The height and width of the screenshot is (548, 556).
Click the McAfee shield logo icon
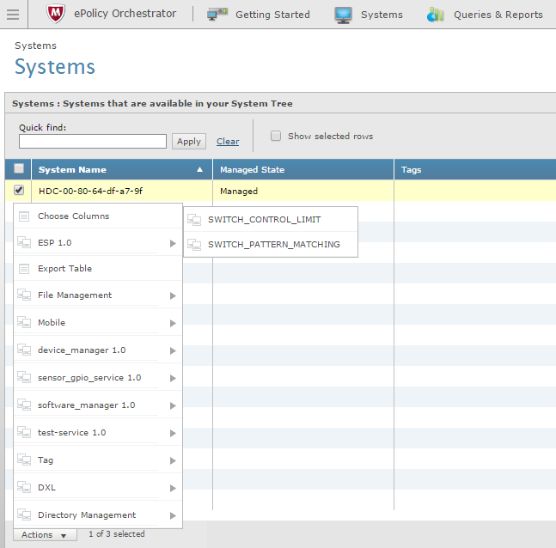(57, 15)
